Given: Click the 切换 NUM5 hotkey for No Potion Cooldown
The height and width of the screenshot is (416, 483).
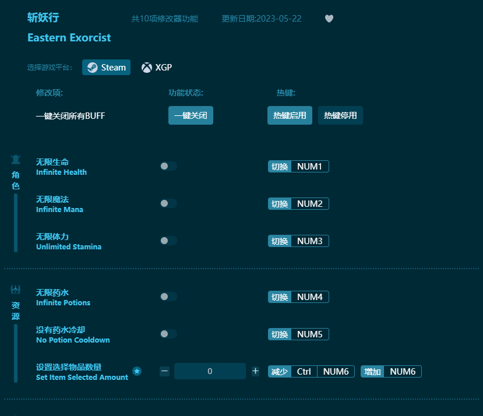Looking at the screenshot, I should [298, 334].
